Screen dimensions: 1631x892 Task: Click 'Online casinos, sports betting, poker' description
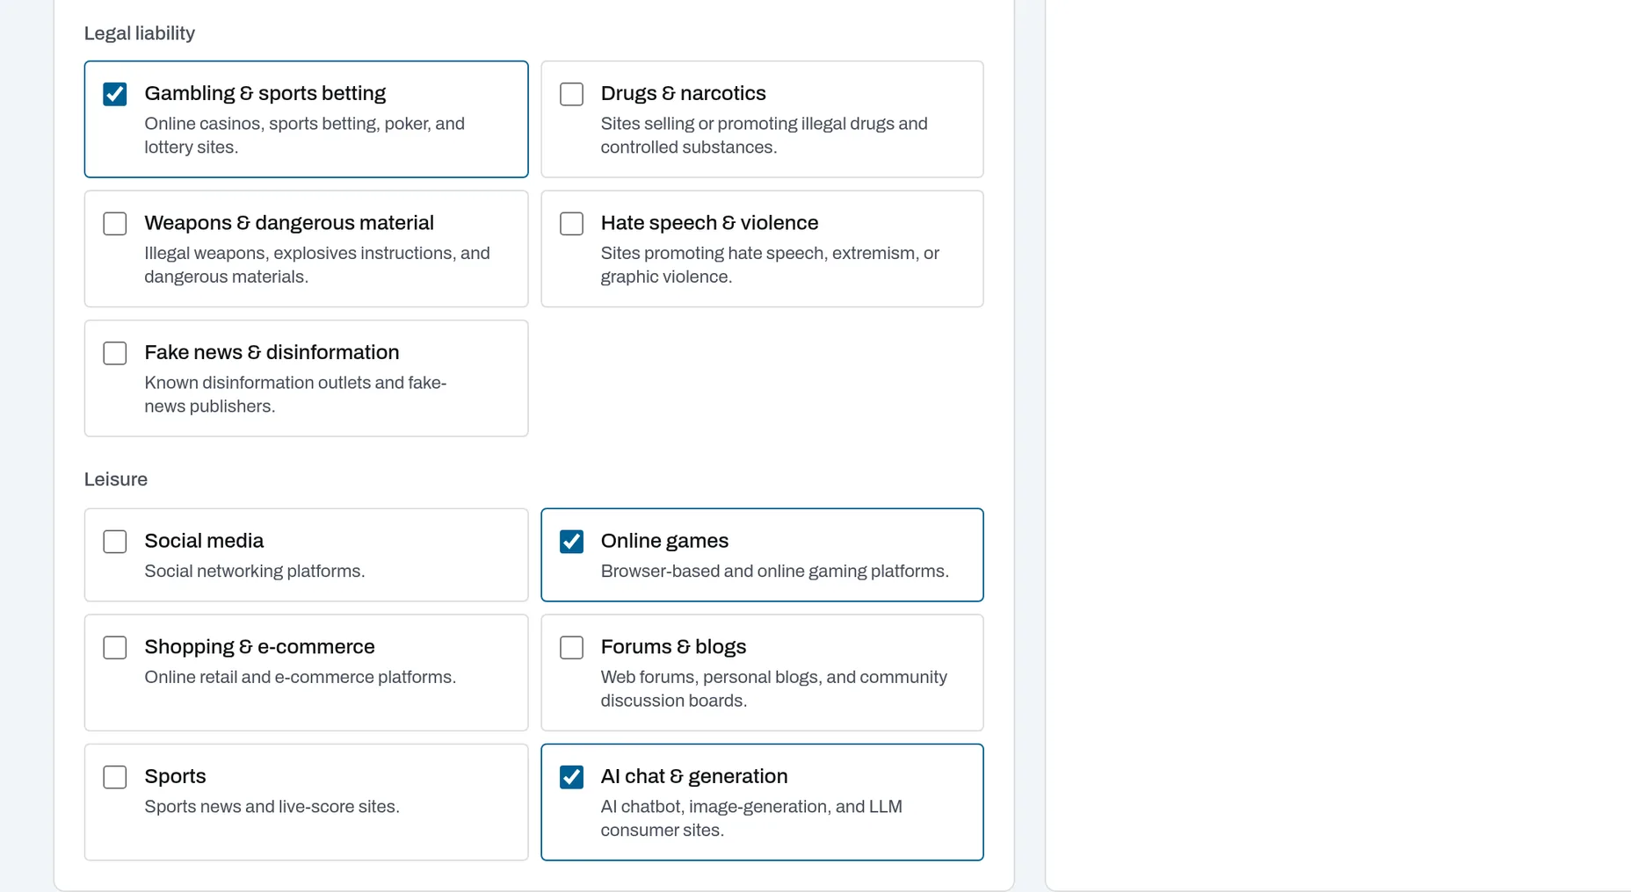305,135
